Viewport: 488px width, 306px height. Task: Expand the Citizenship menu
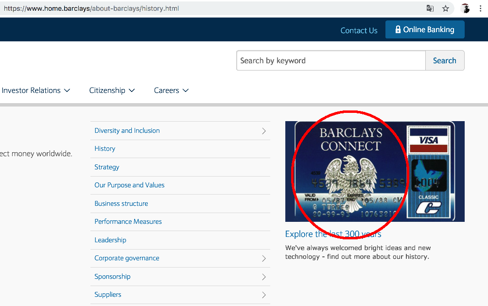point(112,90)
